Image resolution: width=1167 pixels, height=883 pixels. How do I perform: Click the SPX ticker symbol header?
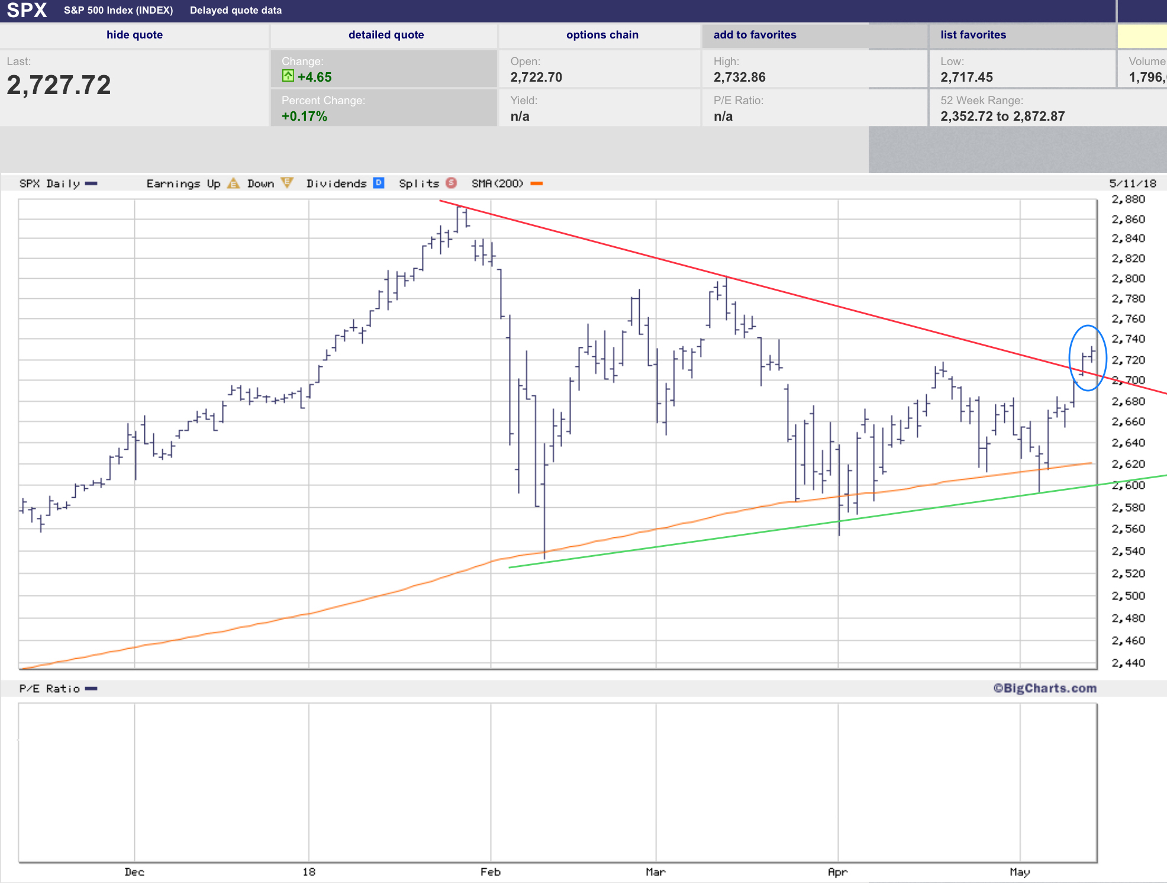27,10
